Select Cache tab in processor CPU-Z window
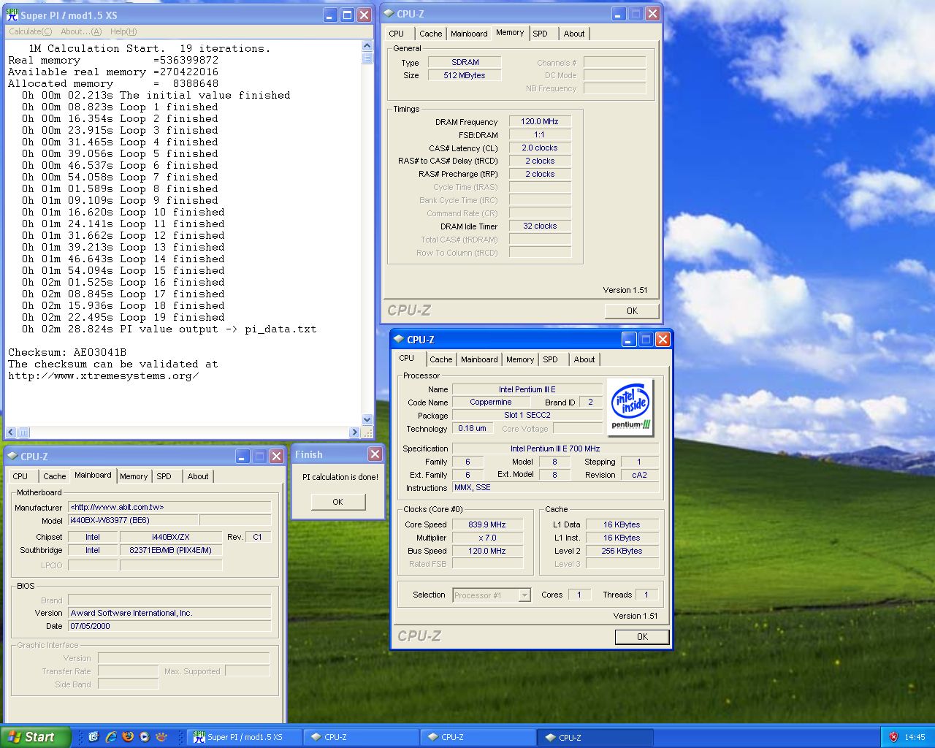This screenshot has width=935, height=748. pyautogui.click(x=440, y=359)
